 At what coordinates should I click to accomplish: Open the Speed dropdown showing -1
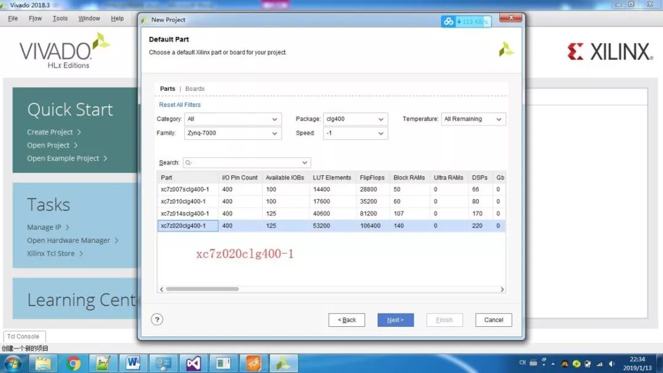pos(355,133)
